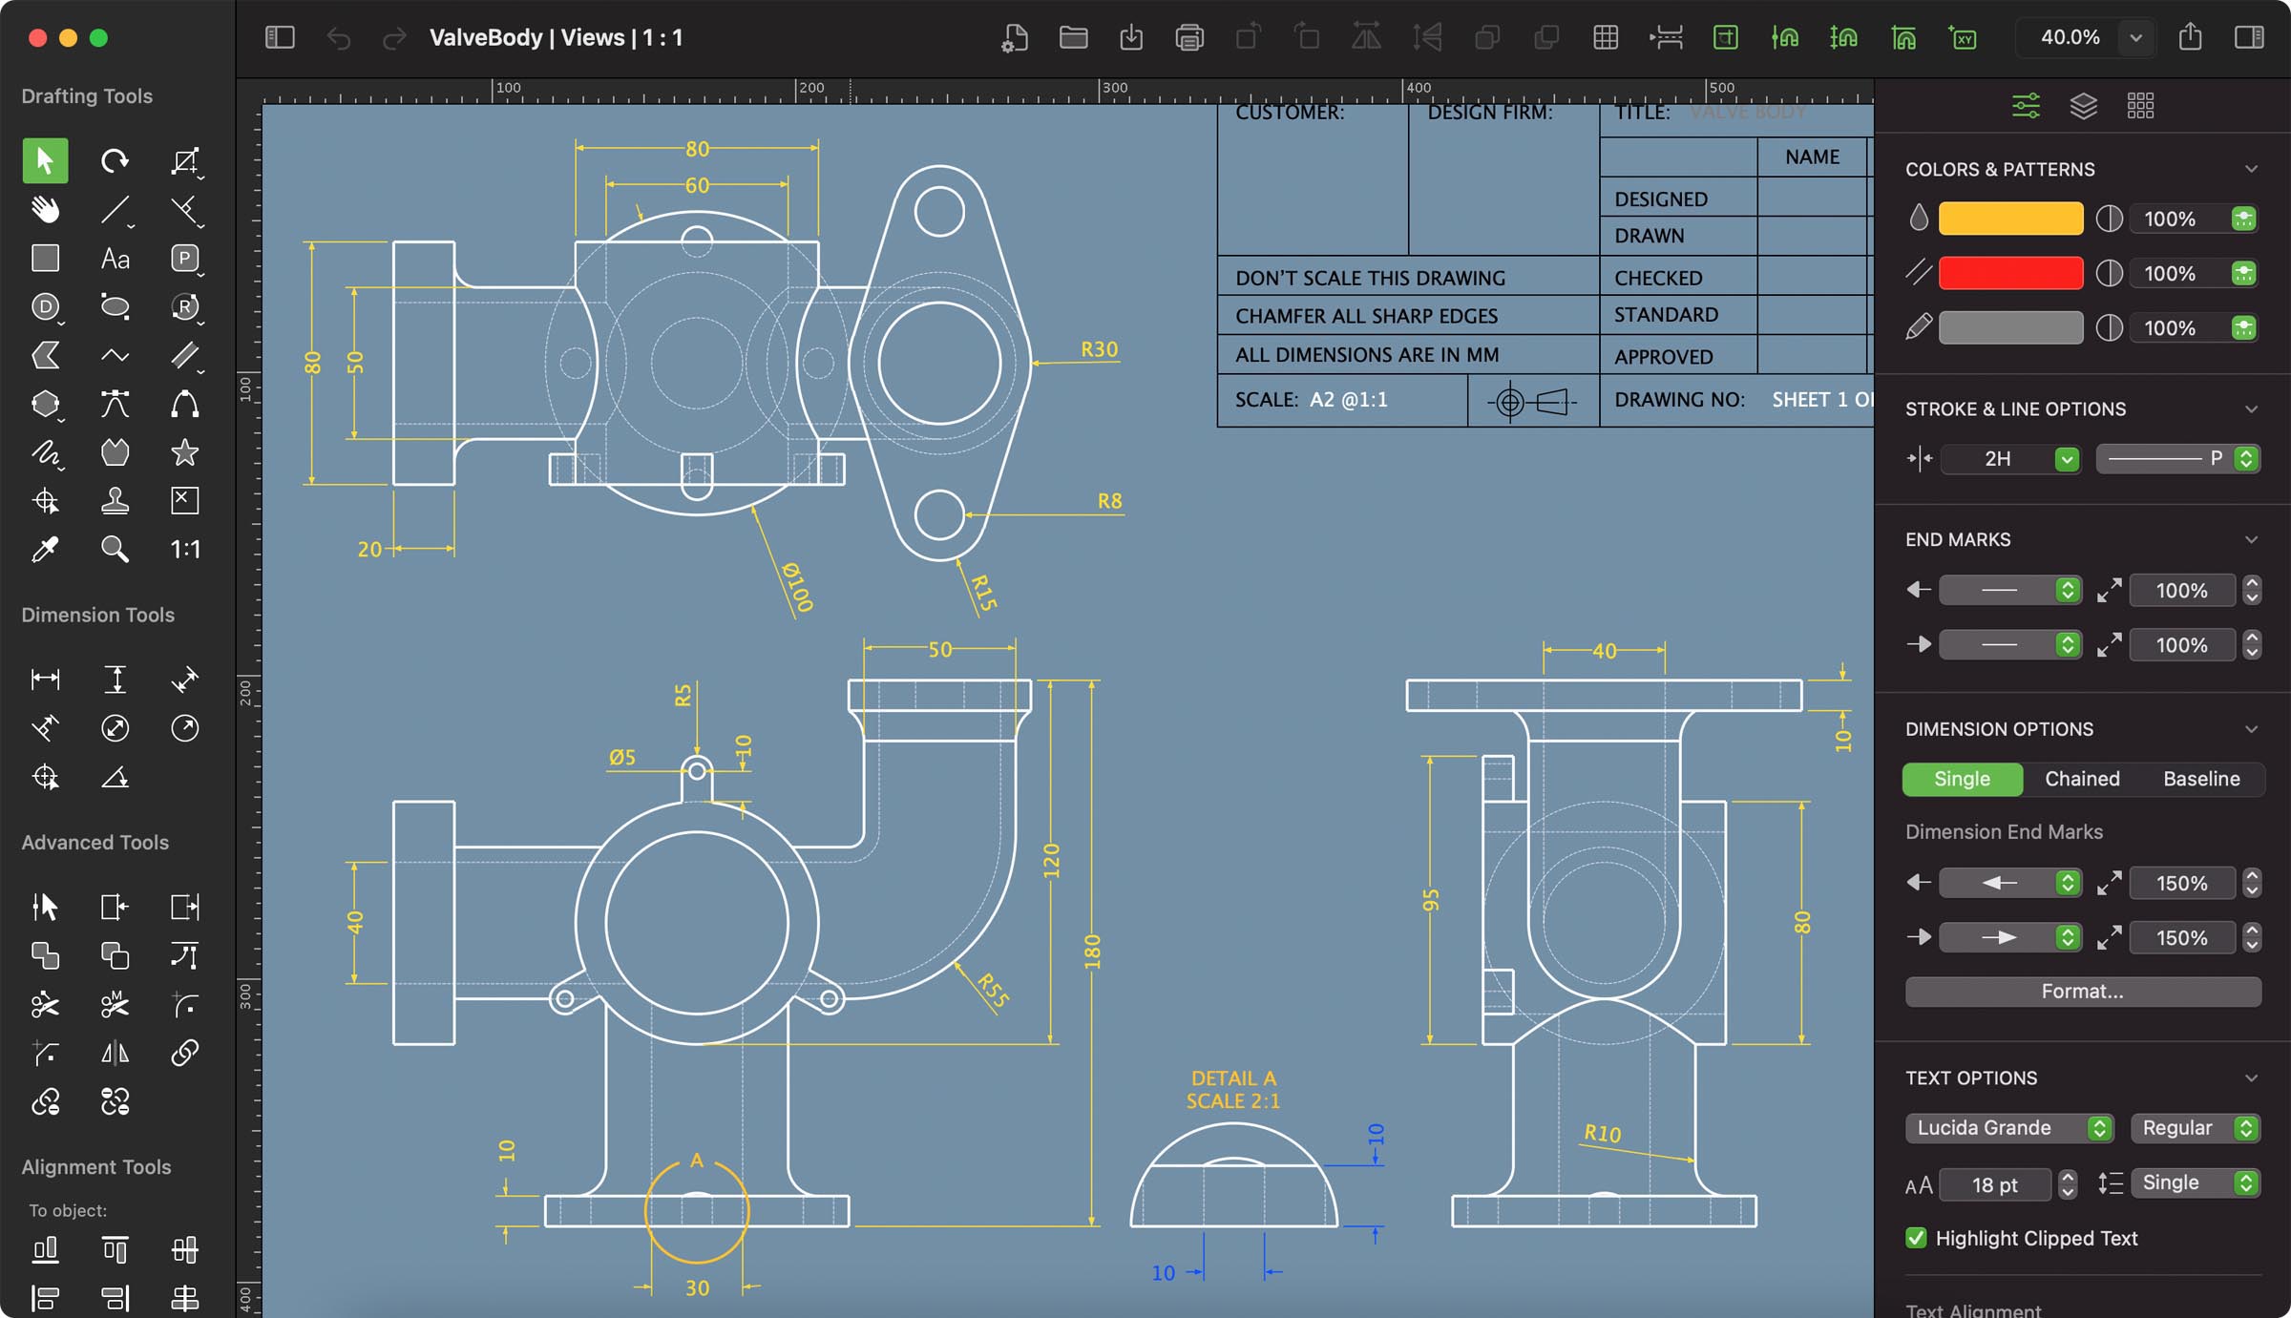Activate the Star drawing tool
Viewport: 2291px width, 1318px height.
click(185, 451)
